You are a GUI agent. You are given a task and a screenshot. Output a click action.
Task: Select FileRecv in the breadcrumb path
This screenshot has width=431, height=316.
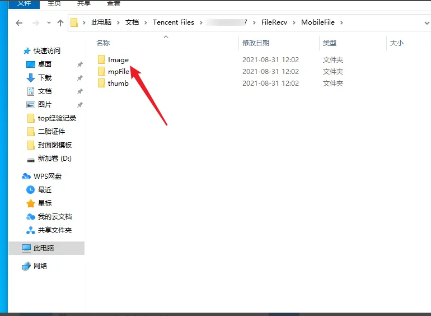pos(274,22)
